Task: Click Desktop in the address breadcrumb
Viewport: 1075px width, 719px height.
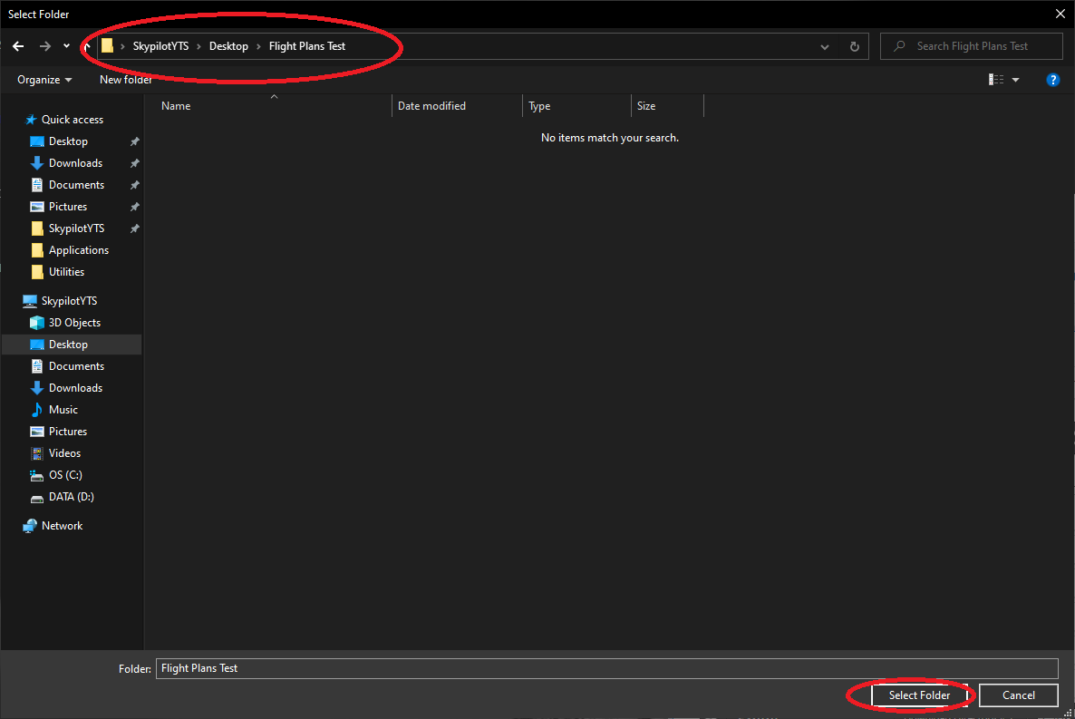Action: 228,46
